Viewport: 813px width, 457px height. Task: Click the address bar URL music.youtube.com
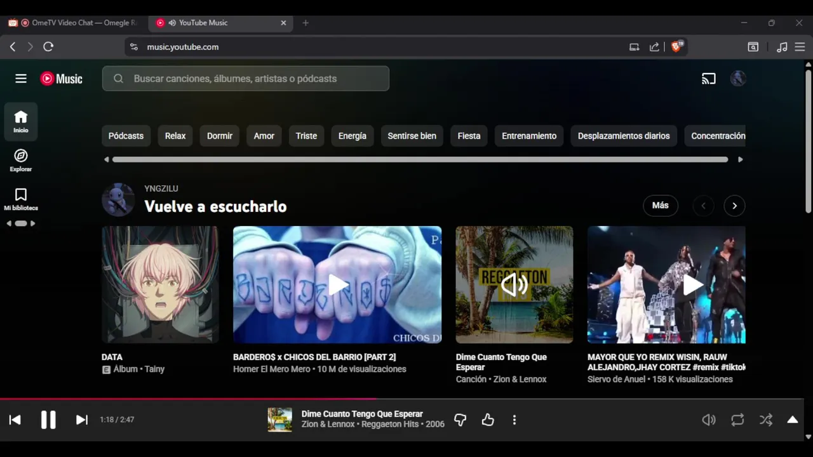tap(183, 47)
